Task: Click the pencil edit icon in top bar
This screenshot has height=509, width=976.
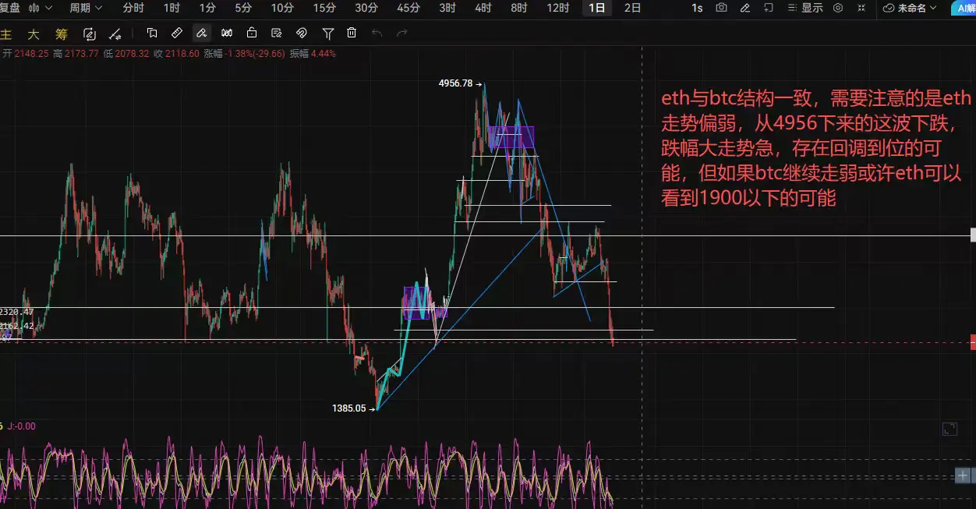Action: [x=745, y=8]
